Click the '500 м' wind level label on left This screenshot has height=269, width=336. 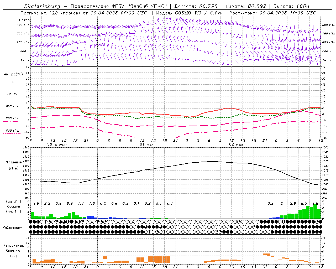25,51
